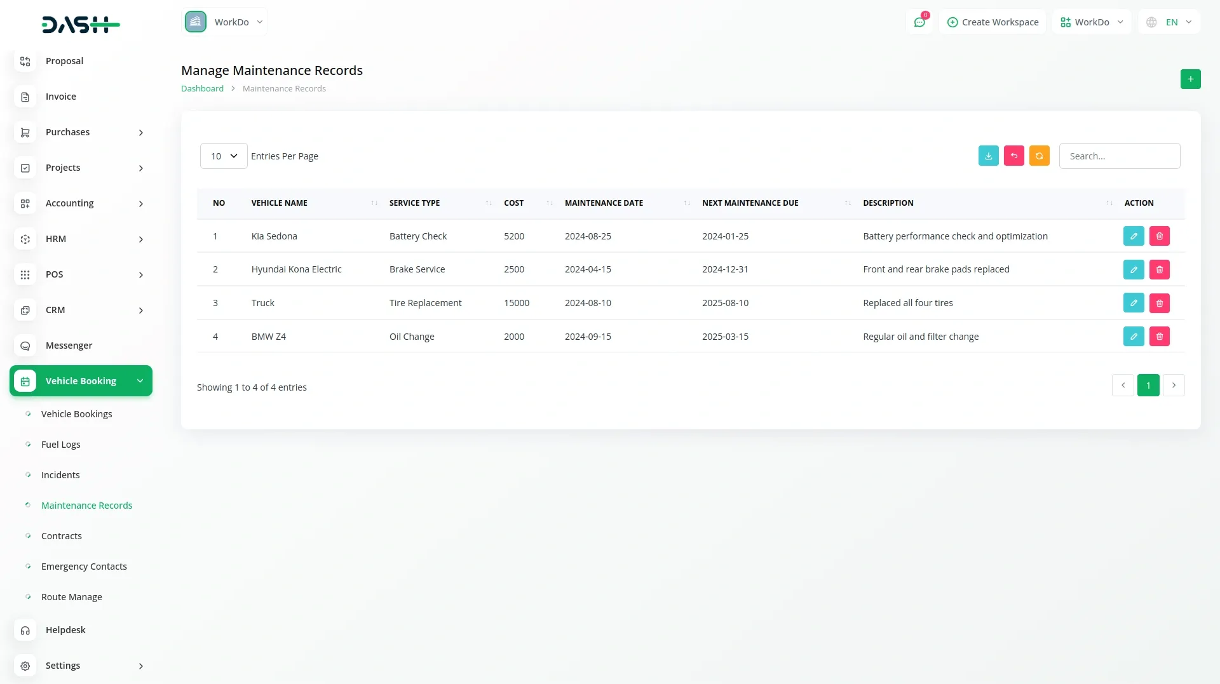
Task: Open Emergency Contacts from Vehicle Booking menu
Action: (84, 566)
